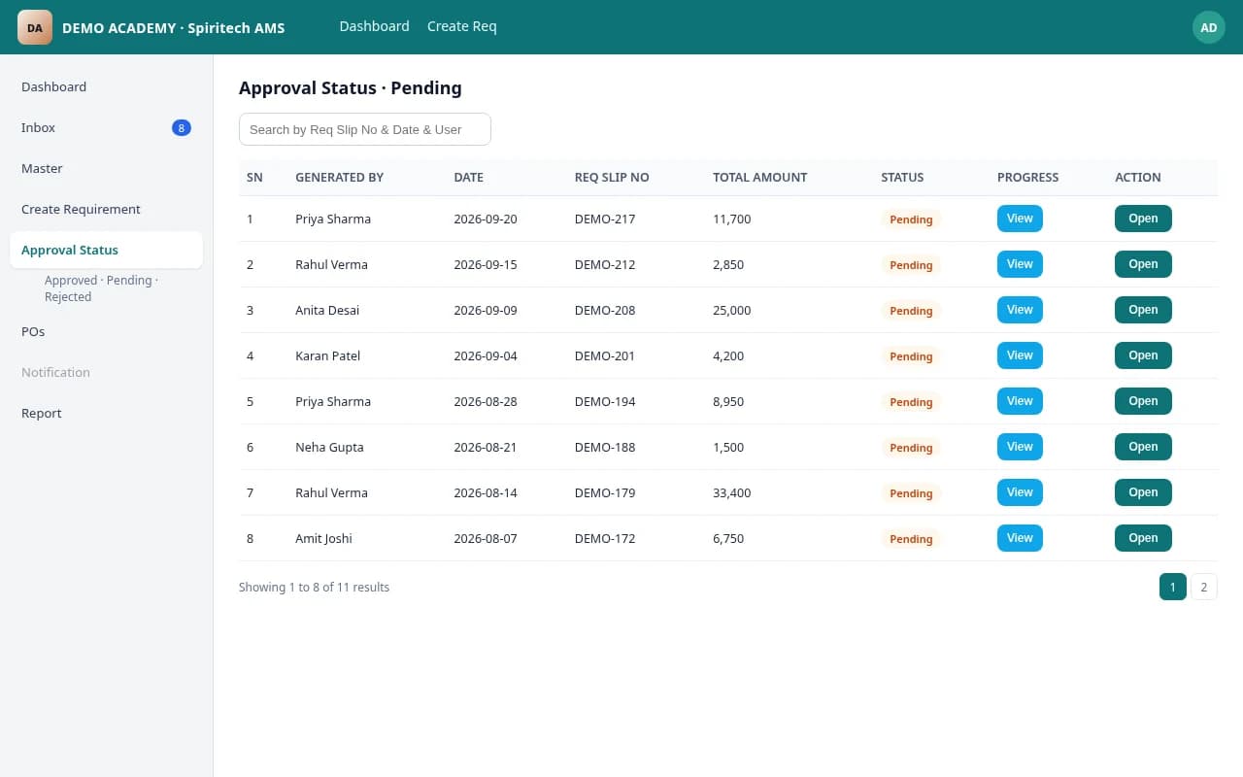
Task: Open Master in the sidebar
Action: pyautogui.click(x=106, y=168)
